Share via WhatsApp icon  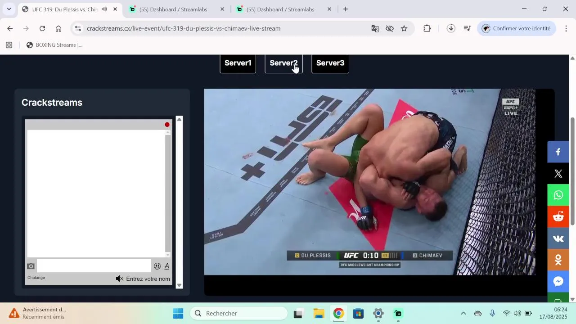point(558,195)
